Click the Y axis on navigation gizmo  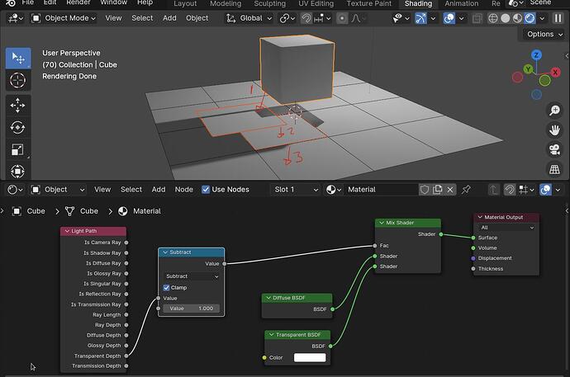click(528, 69)
